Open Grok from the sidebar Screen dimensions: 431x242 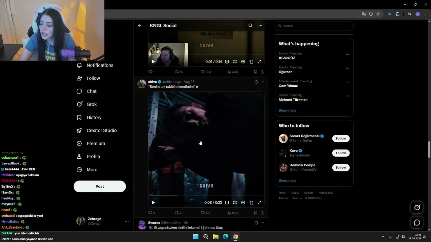87,104
